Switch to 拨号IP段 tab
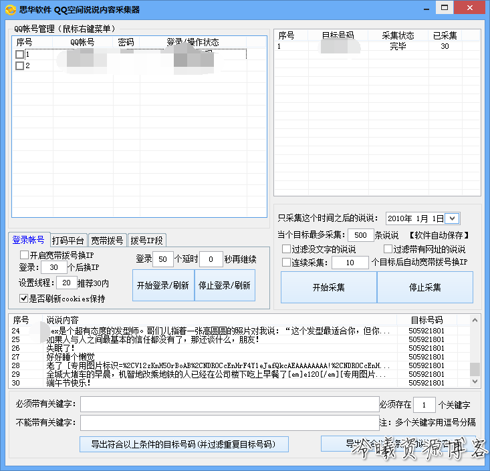 [146, 241]
